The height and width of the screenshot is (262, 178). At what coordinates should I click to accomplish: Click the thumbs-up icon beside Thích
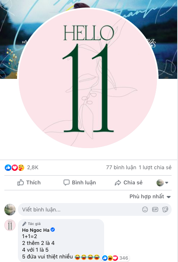pyautogui.click(x=21, y=182)
